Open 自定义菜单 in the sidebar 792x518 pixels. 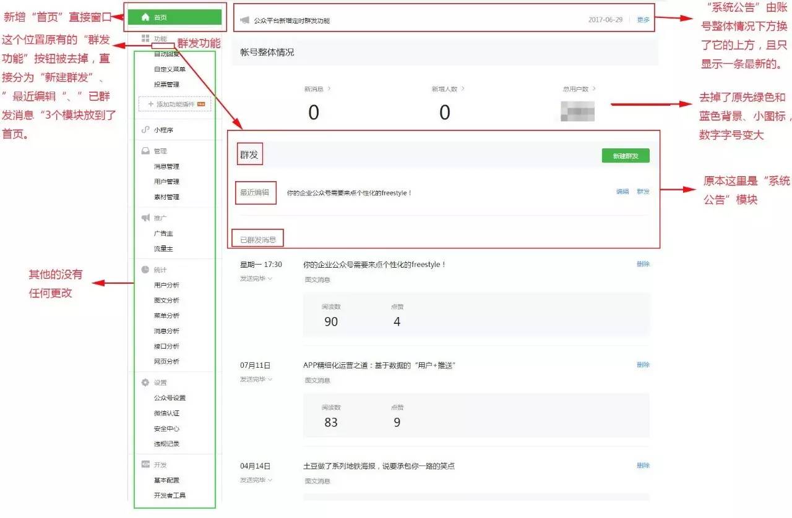click(170, 69)
